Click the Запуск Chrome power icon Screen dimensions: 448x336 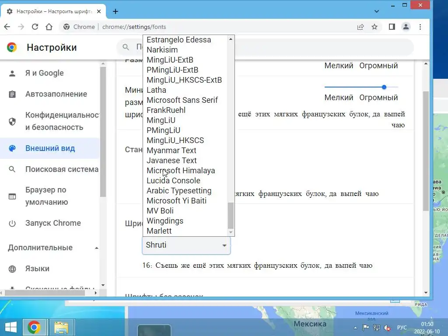[x=12, y=223]
